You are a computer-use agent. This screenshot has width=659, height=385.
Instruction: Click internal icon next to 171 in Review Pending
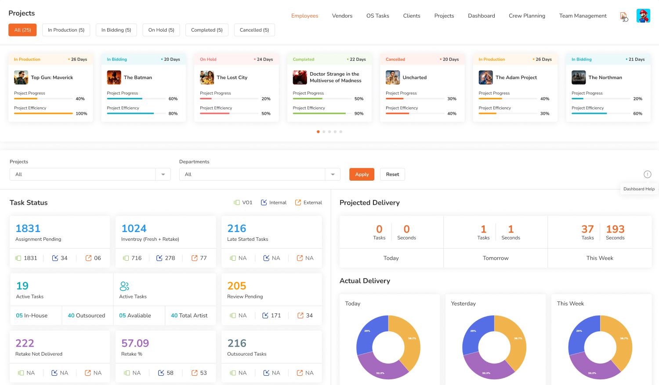[265, 316]
